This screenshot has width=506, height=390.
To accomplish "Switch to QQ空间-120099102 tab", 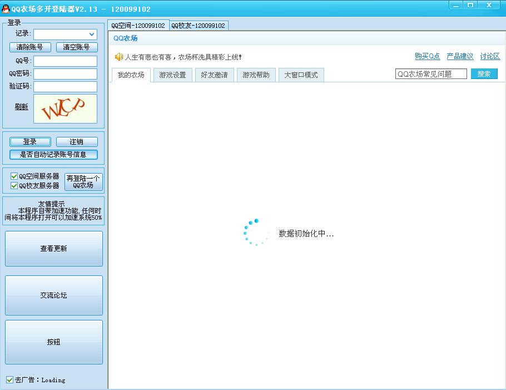I will 138,26.
